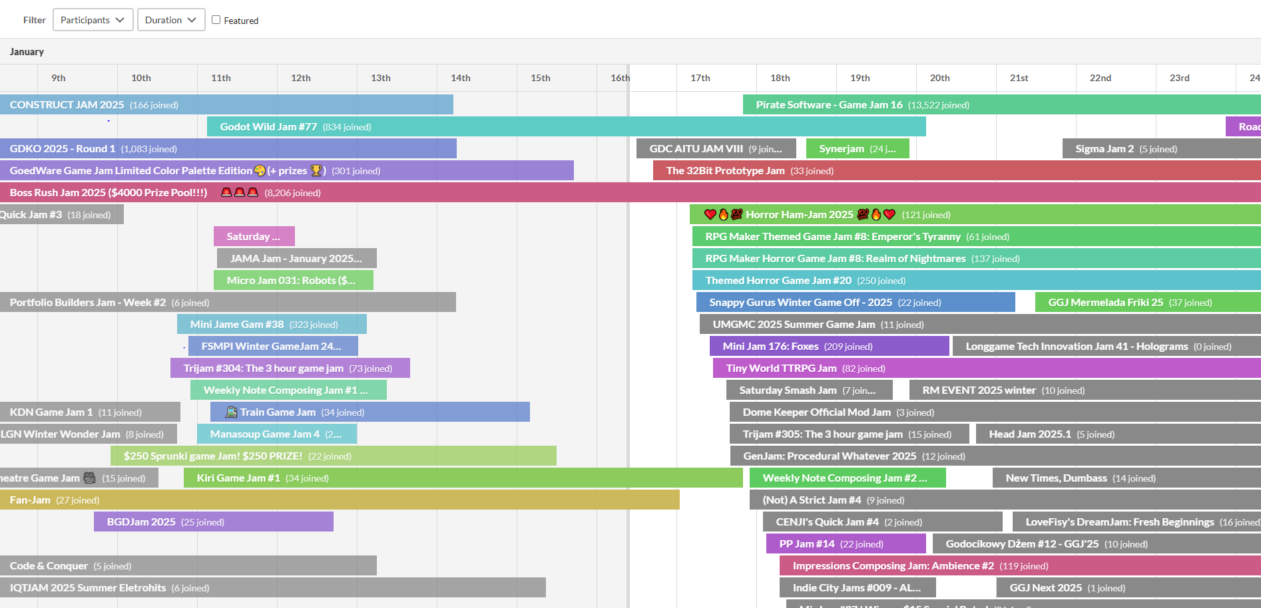Open GDC AITU JAM VIII bar
Image resolution: width=1261 pixels, height=608 pixels.
718,149
